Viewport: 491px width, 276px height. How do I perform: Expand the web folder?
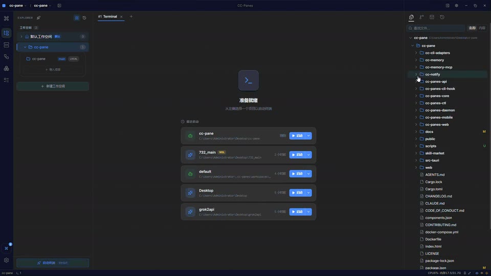(416, 168)
